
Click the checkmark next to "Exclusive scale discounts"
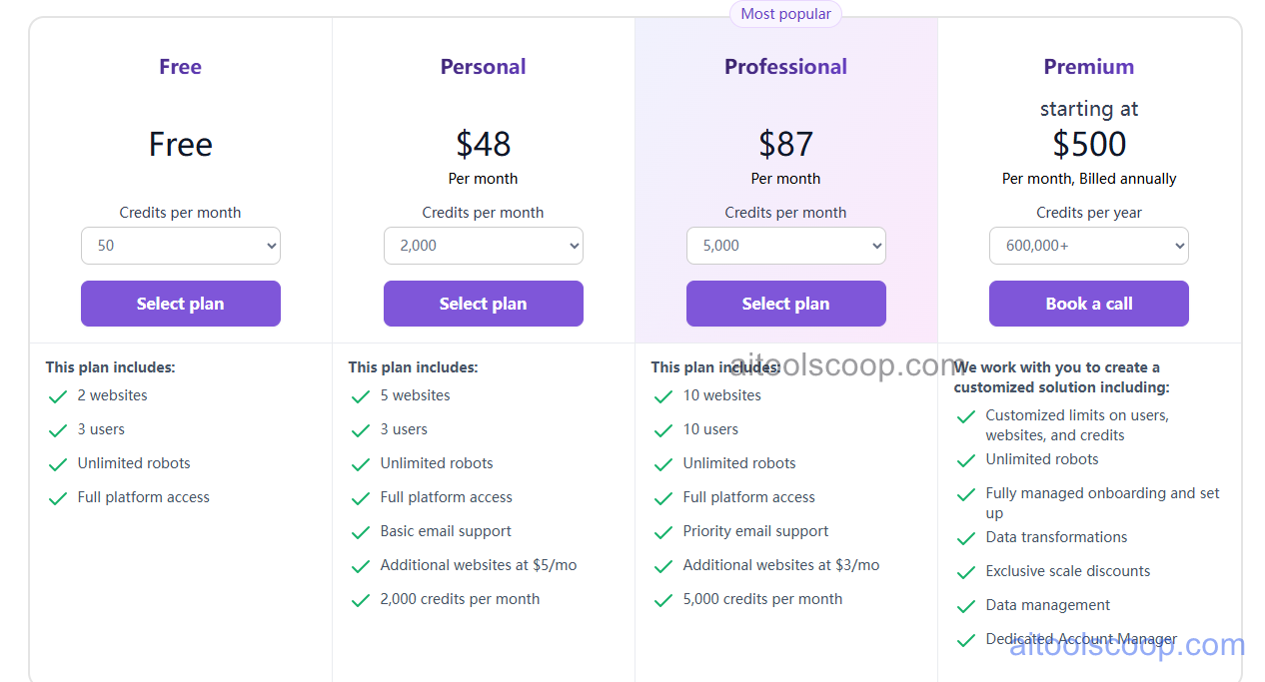[x=965, y=571]
